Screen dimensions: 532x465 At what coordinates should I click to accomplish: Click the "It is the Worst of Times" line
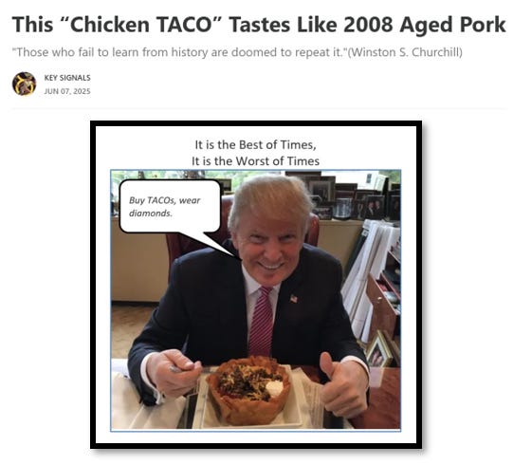(x=255, y=161)
